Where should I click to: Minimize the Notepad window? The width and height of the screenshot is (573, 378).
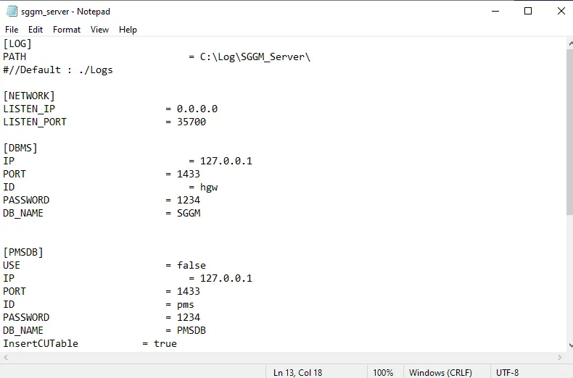495,12
